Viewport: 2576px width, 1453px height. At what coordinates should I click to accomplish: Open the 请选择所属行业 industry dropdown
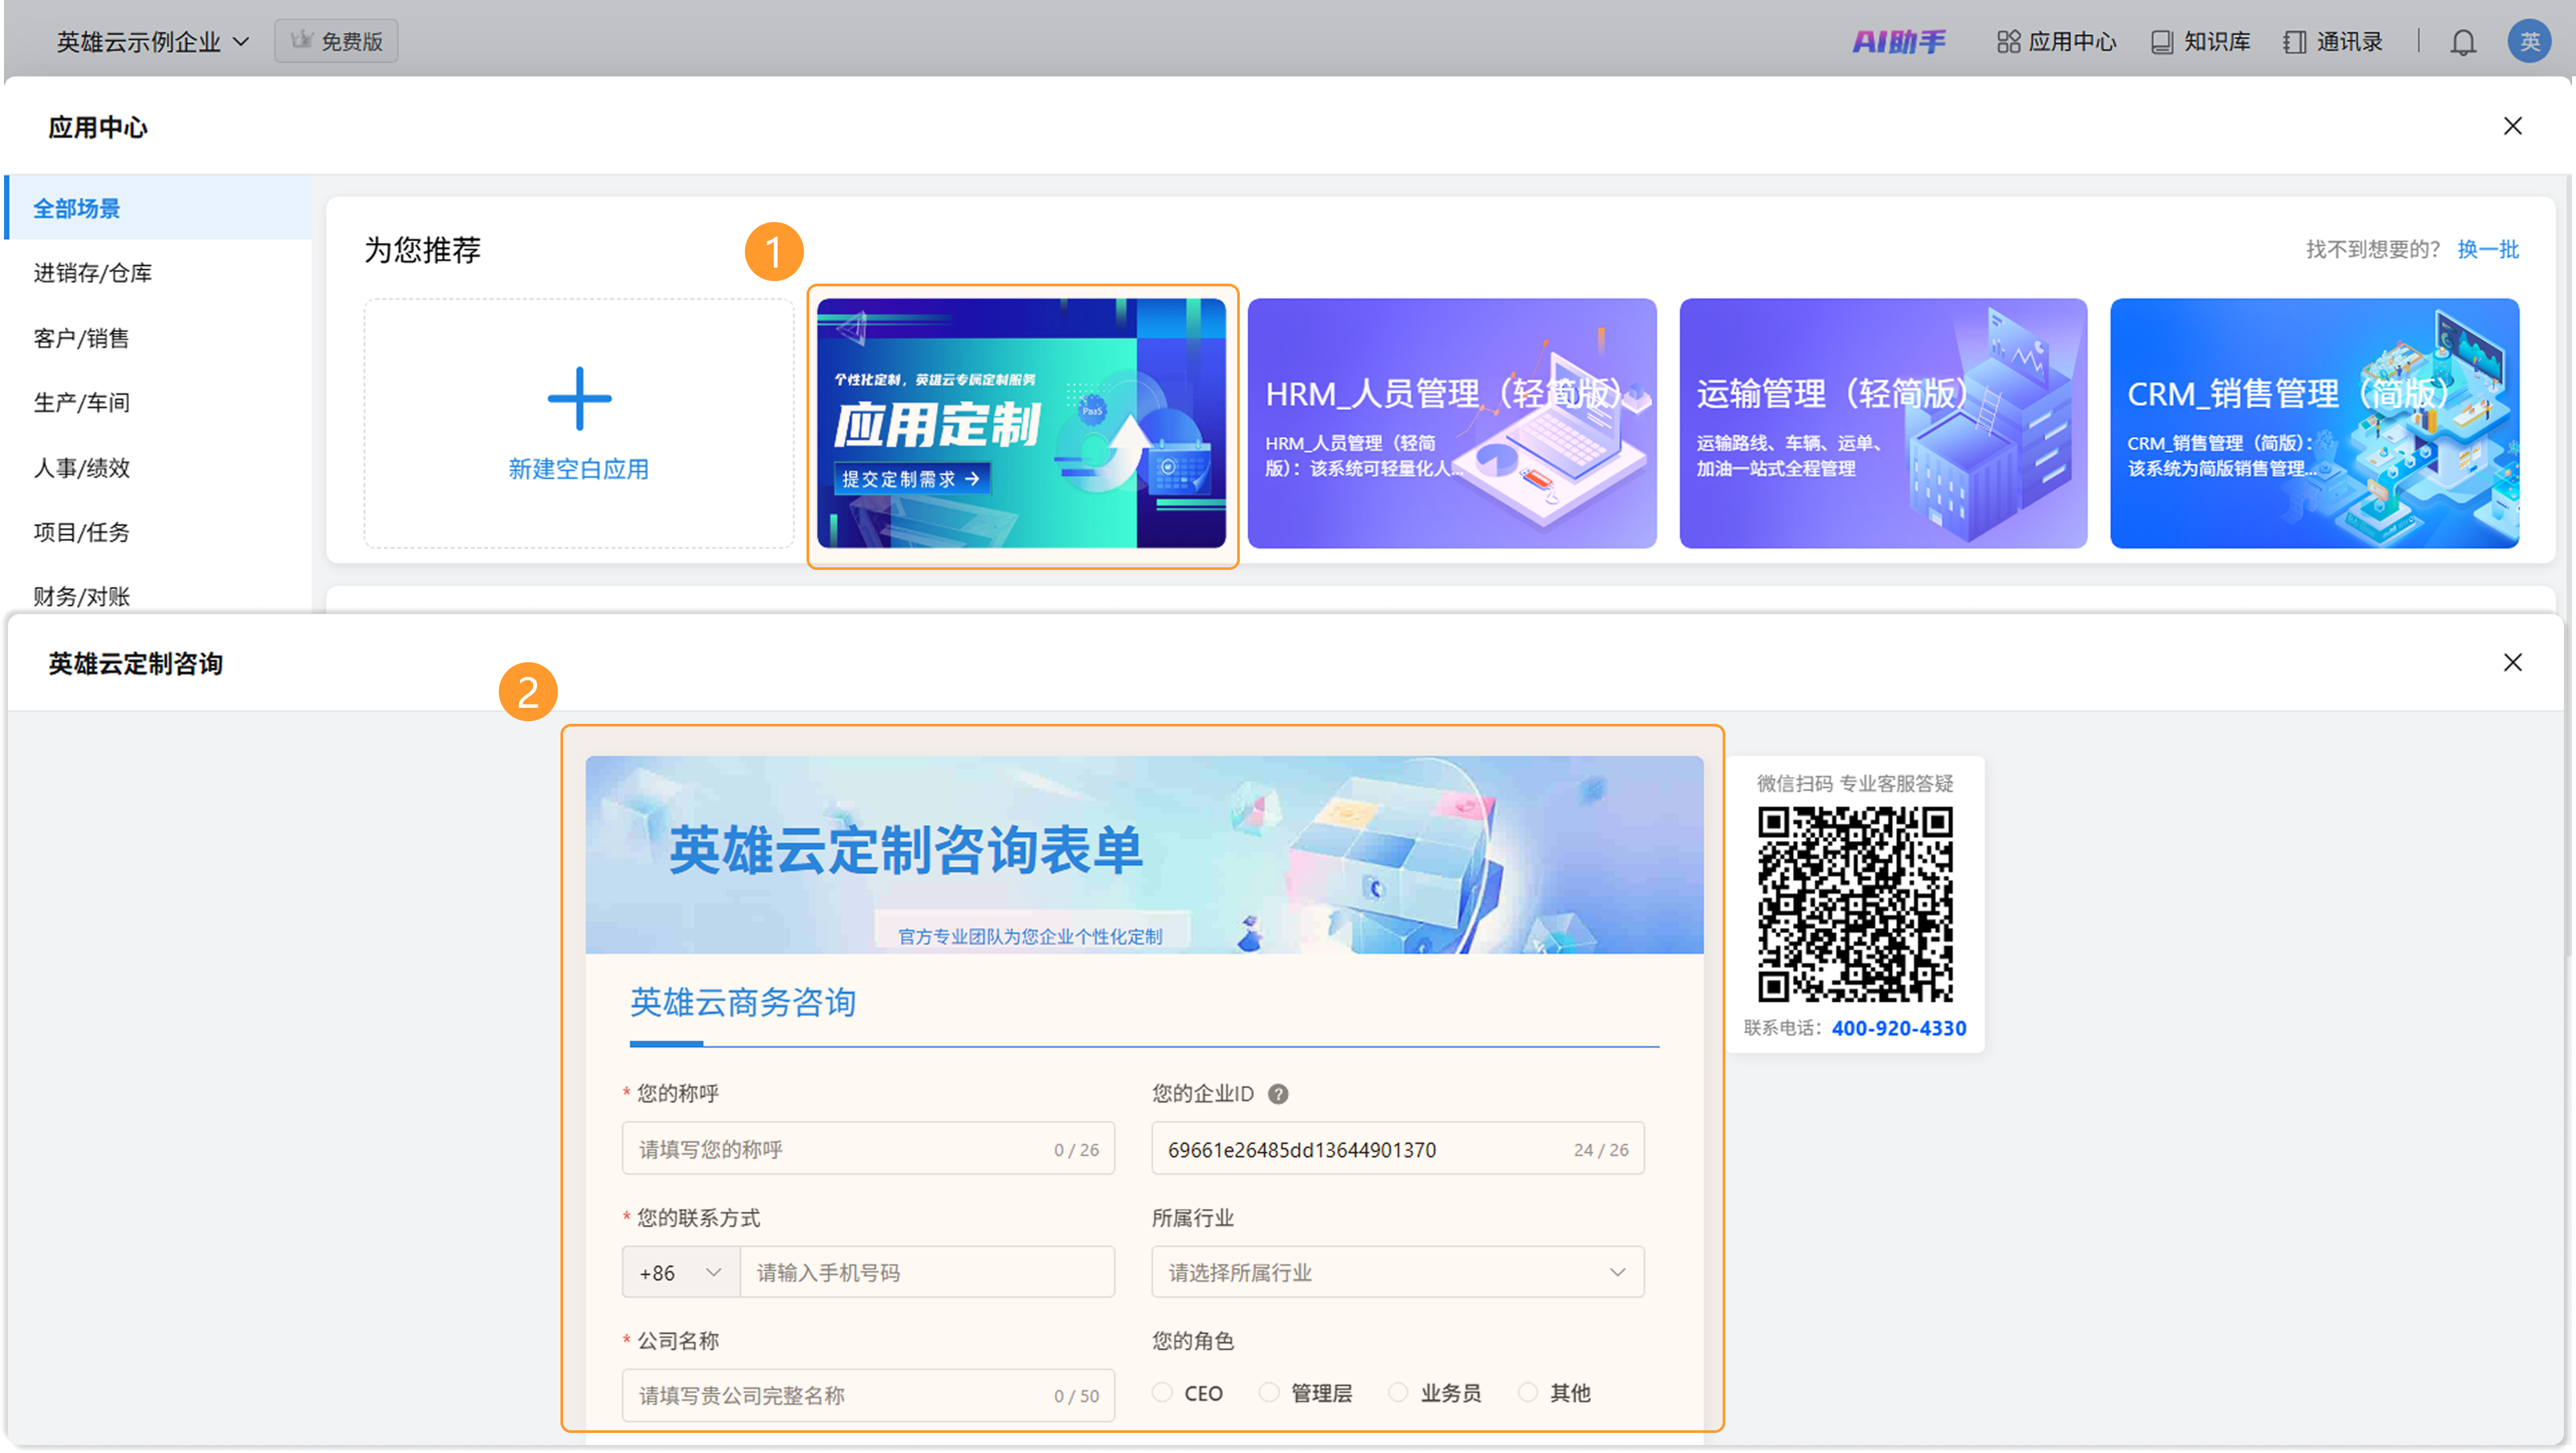tap(1397, 1272)
